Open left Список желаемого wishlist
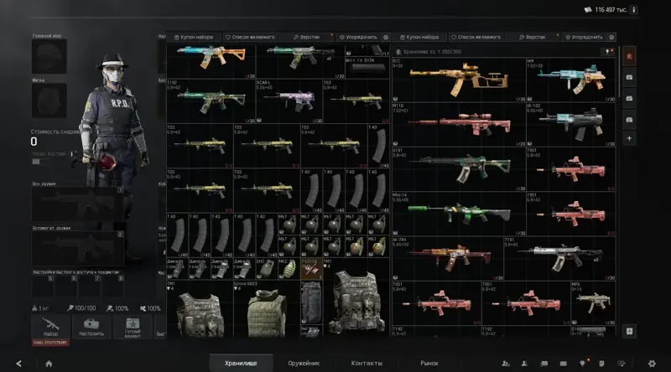This screenshot has width=671, height=372. click(250, 37)
